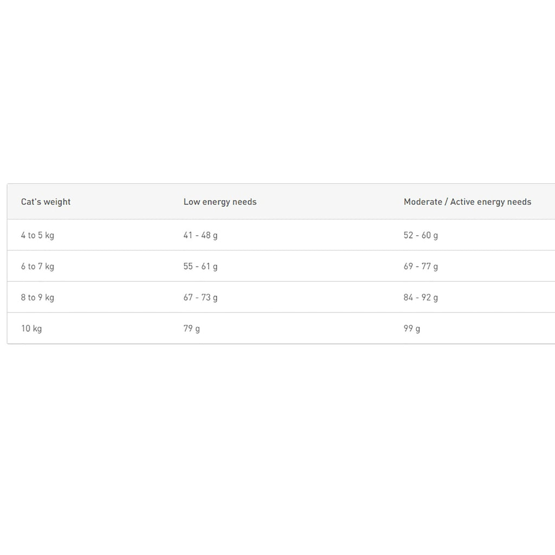Click the "52 - 60 g" value
Viewport: 555px width, 555px height.
click(421, 235)
